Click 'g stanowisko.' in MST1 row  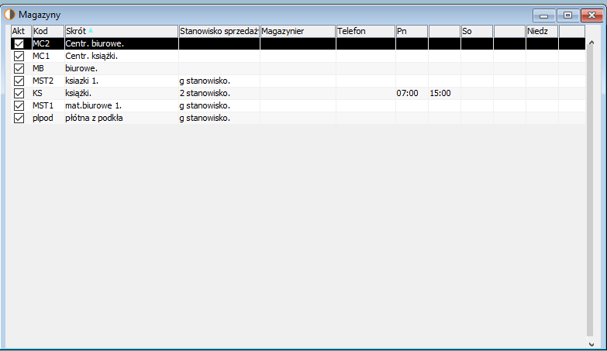(219, 105)
